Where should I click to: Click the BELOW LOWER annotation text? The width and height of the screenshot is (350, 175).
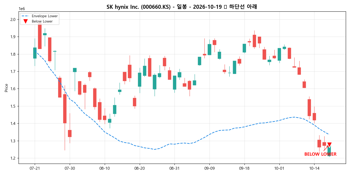click(x=320, y=154)
